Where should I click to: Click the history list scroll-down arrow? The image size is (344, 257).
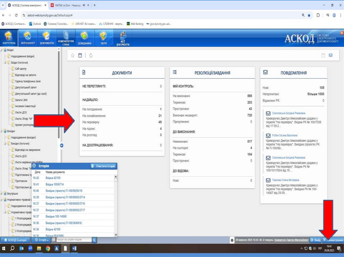click(x=116, y=235)
